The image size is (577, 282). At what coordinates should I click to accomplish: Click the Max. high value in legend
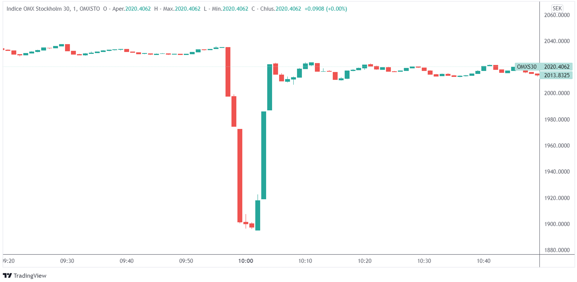tap(187, 9)
